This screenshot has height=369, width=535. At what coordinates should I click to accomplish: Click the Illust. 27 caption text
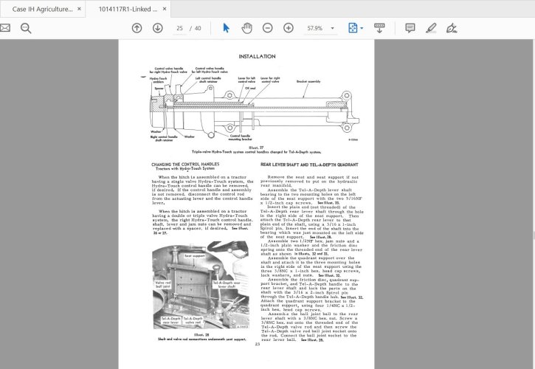tap(256, 150)
